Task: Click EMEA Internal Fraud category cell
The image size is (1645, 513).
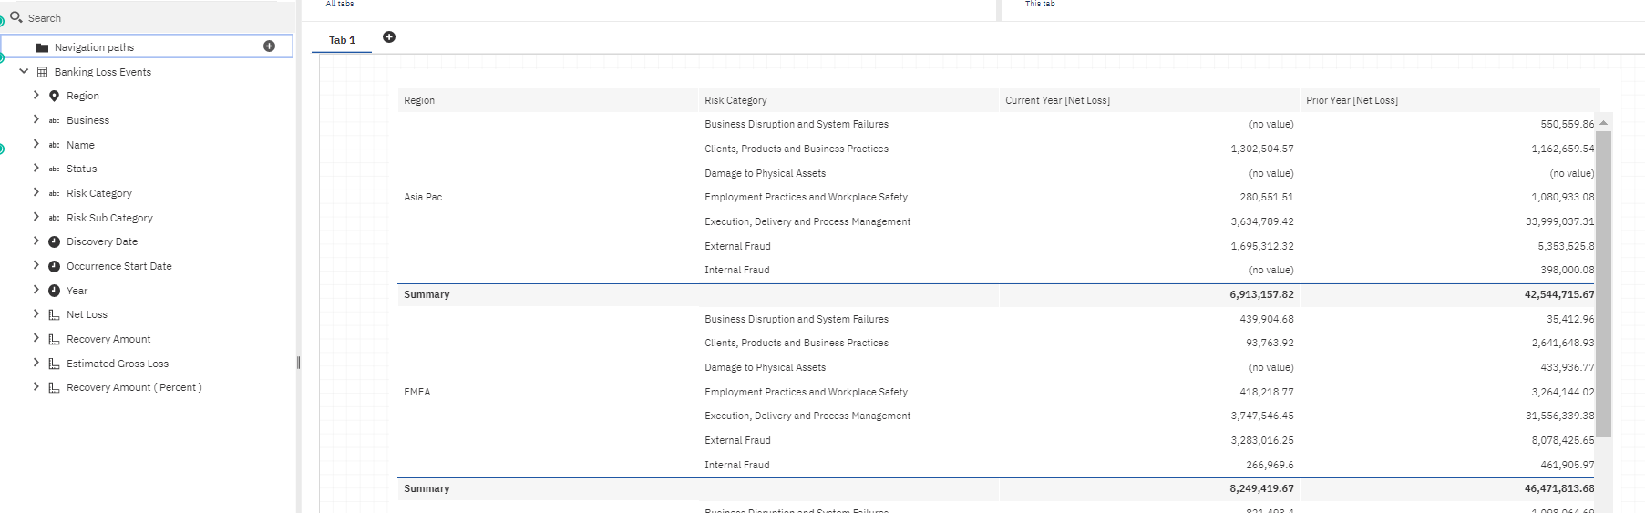Action: click(736, 465)
